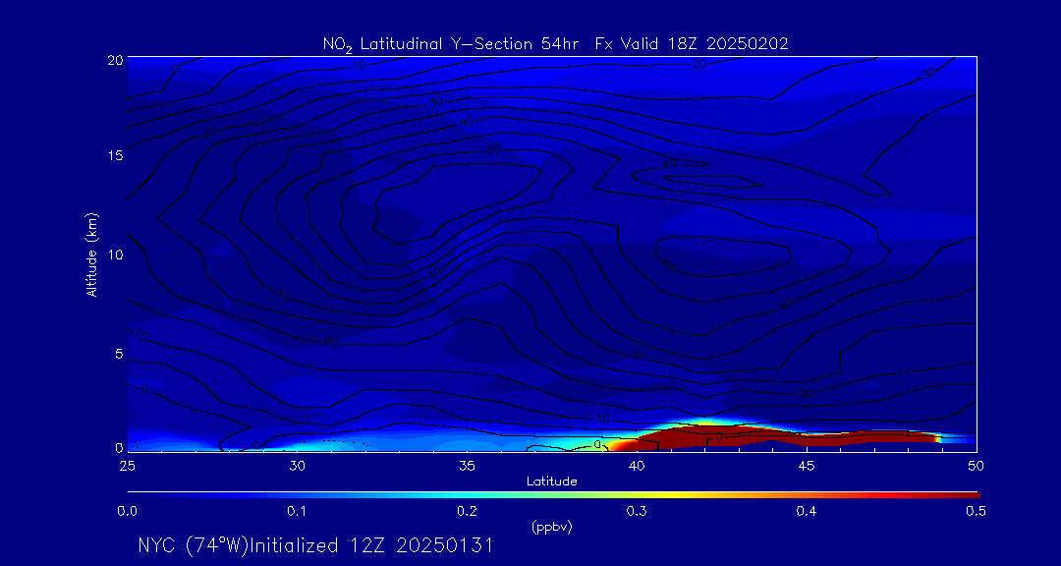Select colorbar tick label 0.2
The image size is (1061, 566).
[x=467, y=513]
